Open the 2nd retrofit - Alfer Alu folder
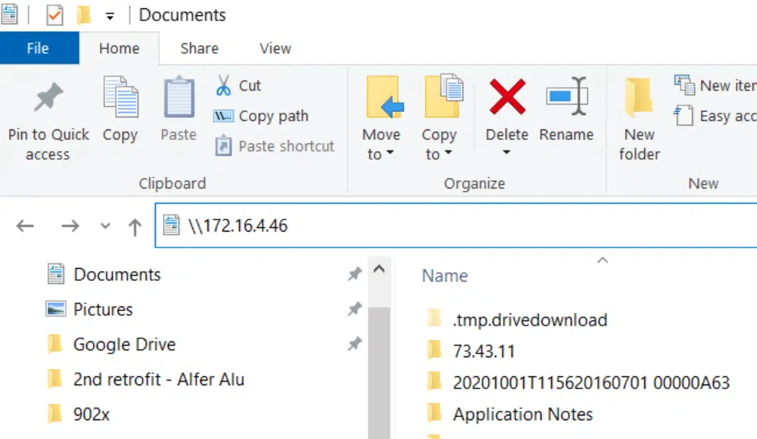 (159, 380)
